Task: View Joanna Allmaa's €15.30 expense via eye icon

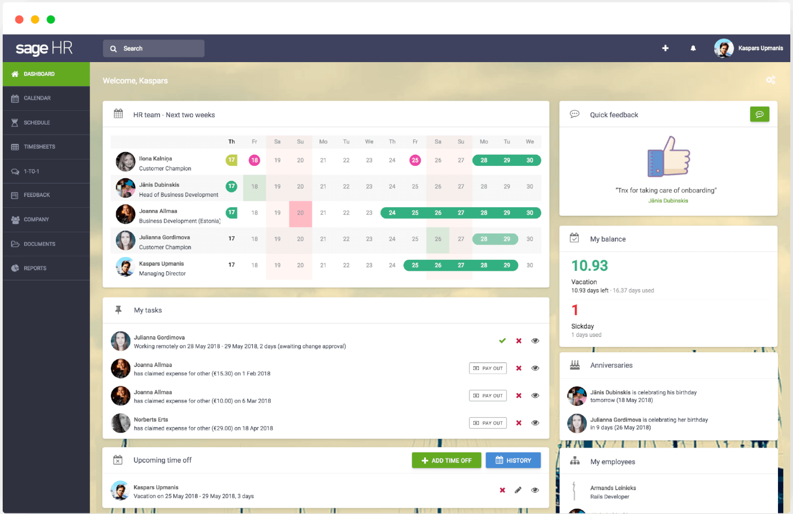Action: pos(535,368)
